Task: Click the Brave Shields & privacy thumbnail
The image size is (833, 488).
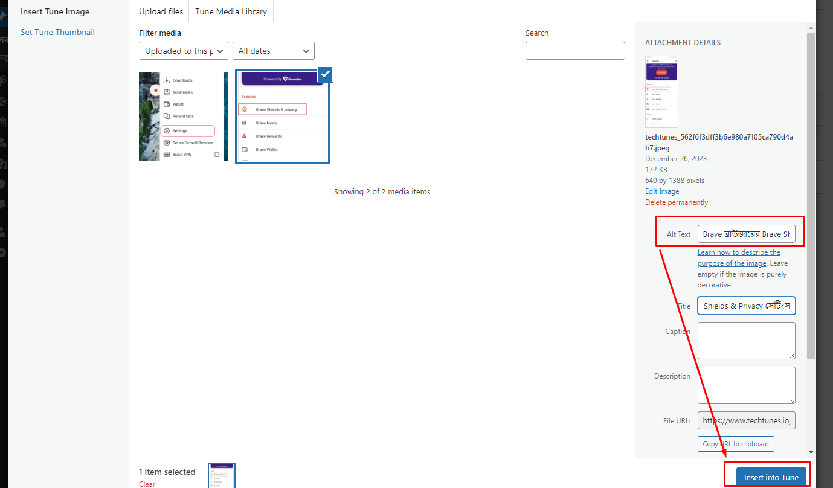Action: [x=283, y=117]
